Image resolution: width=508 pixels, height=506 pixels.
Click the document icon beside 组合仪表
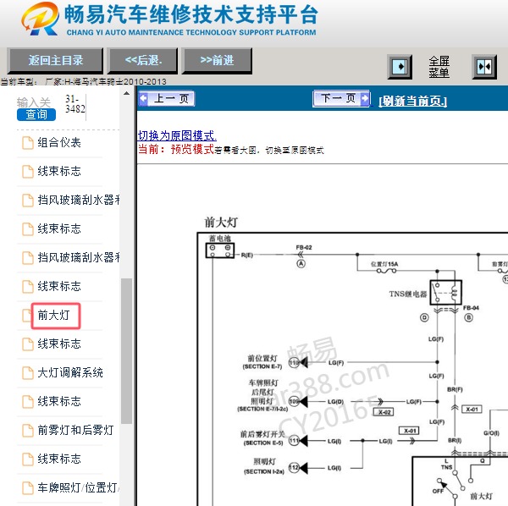28,143
